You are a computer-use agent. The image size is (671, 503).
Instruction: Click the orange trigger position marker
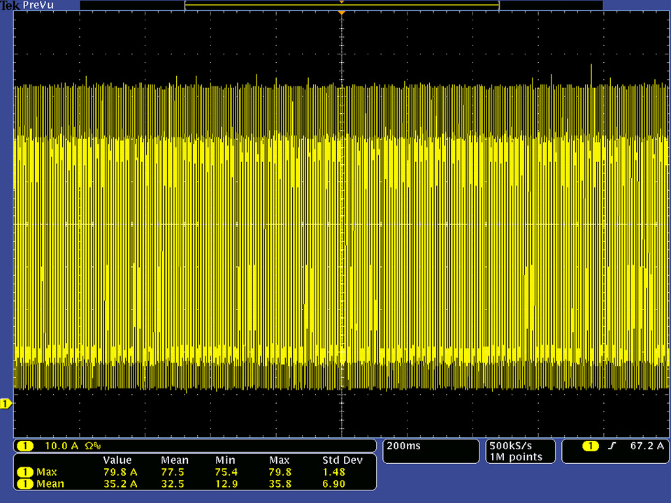pyautogui.click(x=341, y=13)
